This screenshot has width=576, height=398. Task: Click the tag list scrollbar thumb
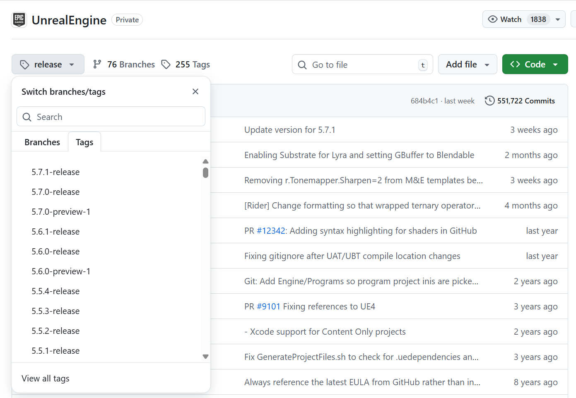pos(205,173)
